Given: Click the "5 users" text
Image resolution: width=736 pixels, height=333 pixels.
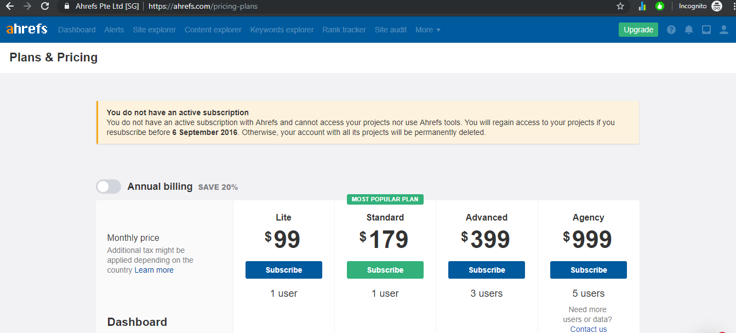Looking at the screenshot, I should click(x=589, y=294).
